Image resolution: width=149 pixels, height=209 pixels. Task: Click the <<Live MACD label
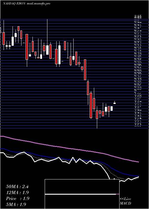click(x=125, y=201)
